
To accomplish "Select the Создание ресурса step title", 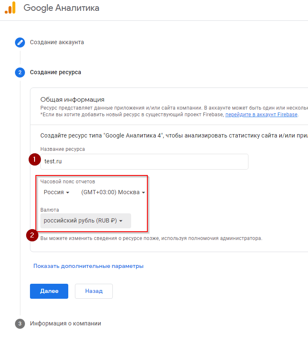I will (x=55, y=72).
